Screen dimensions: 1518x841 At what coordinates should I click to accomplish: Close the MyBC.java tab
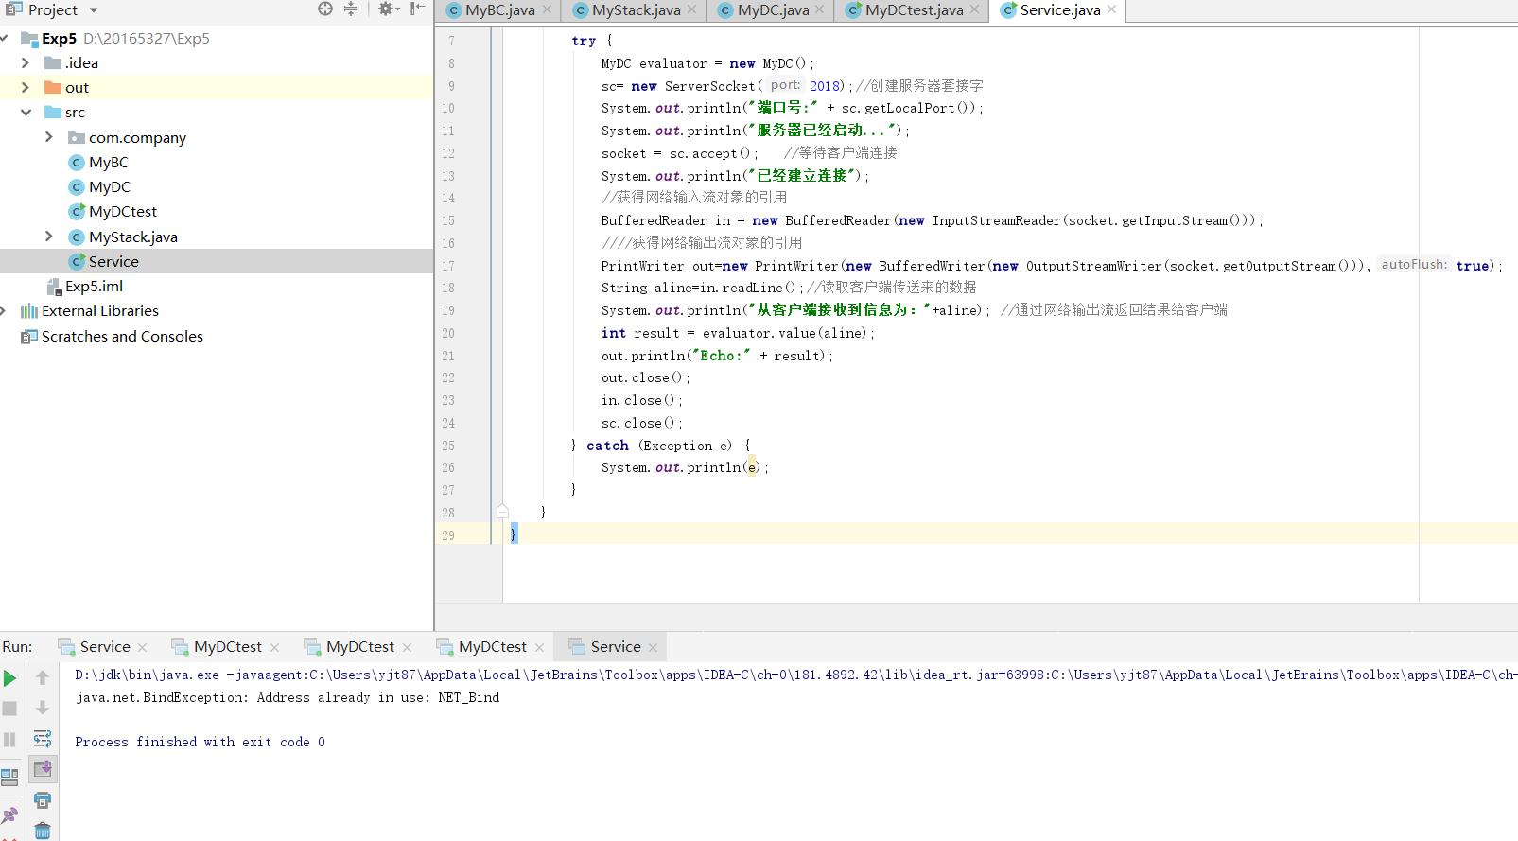point(547,9)
